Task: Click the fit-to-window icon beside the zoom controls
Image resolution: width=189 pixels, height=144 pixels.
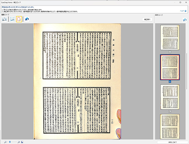Action: pos(22,142)
